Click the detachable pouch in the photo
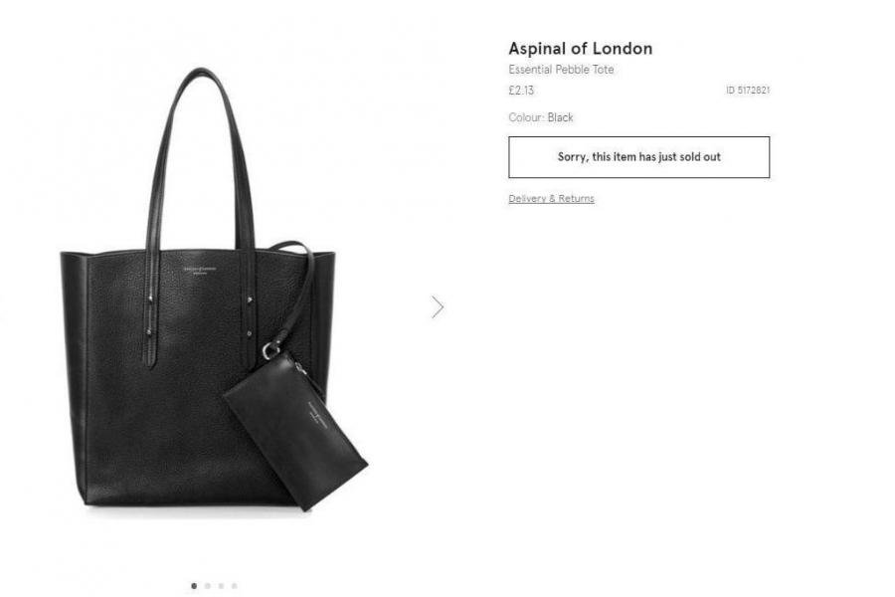The width and height of the screenshot is (895, 597). 295,431
